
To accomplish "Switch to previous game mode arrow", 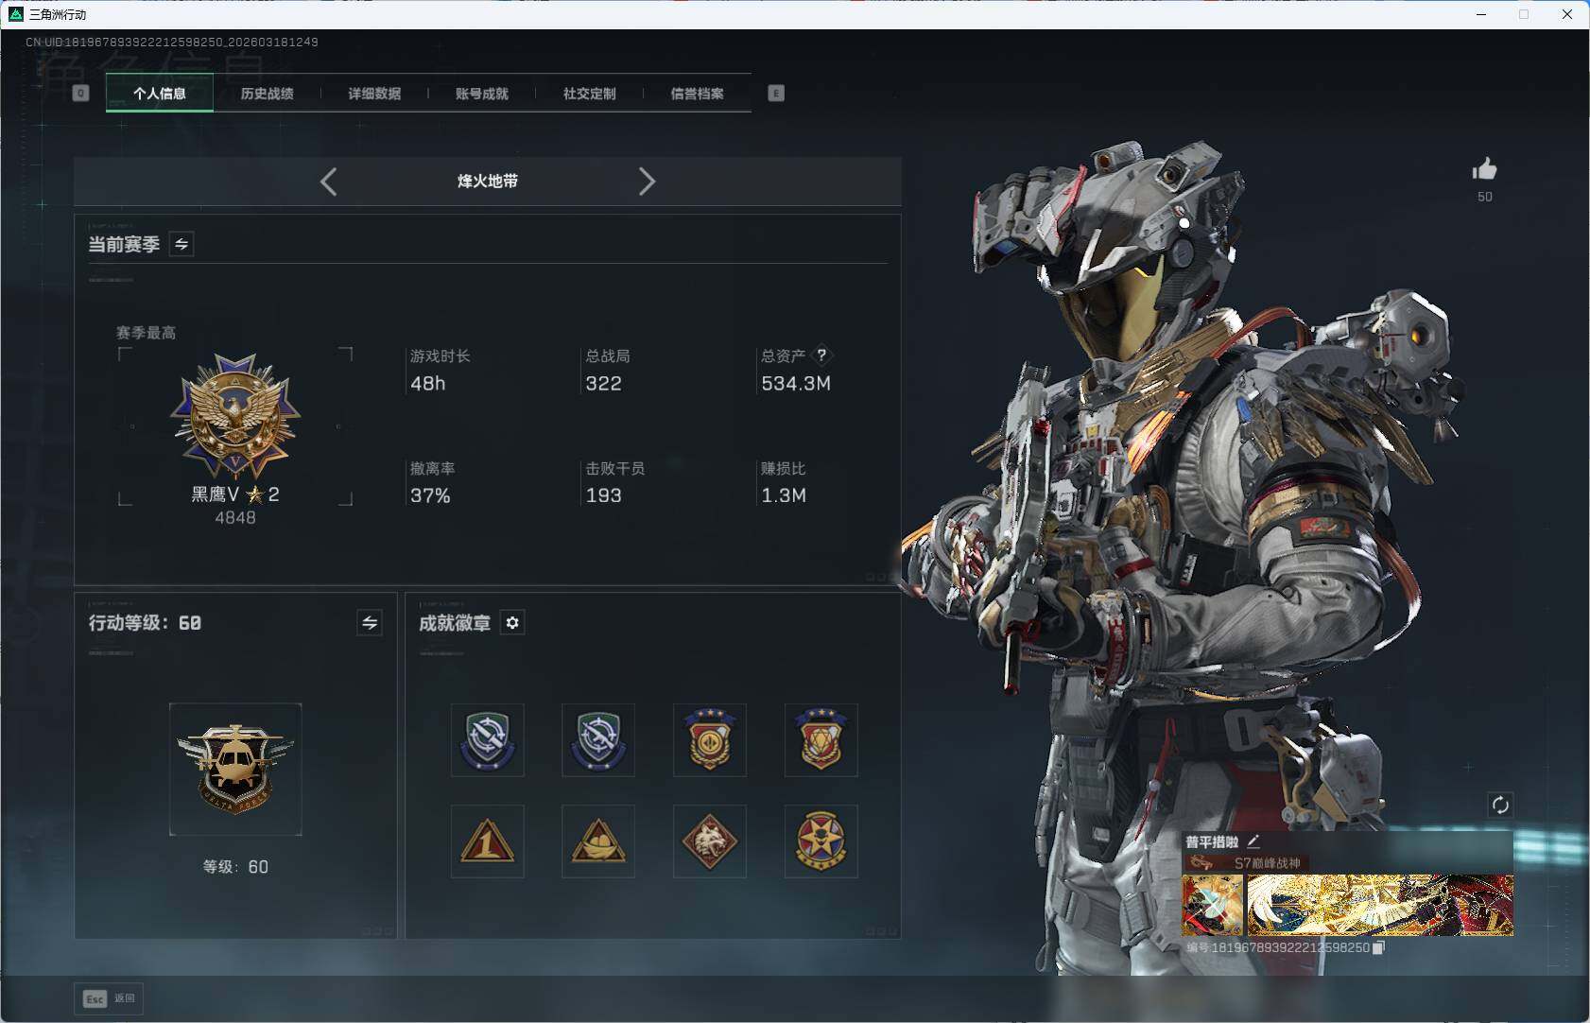I will click(329, 182).
